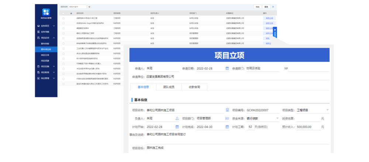Select the checkbox for 德国路庄别样本 row
Image resolution: width=369 pixels, height=162 pixels.
click(x=63, y=28)
